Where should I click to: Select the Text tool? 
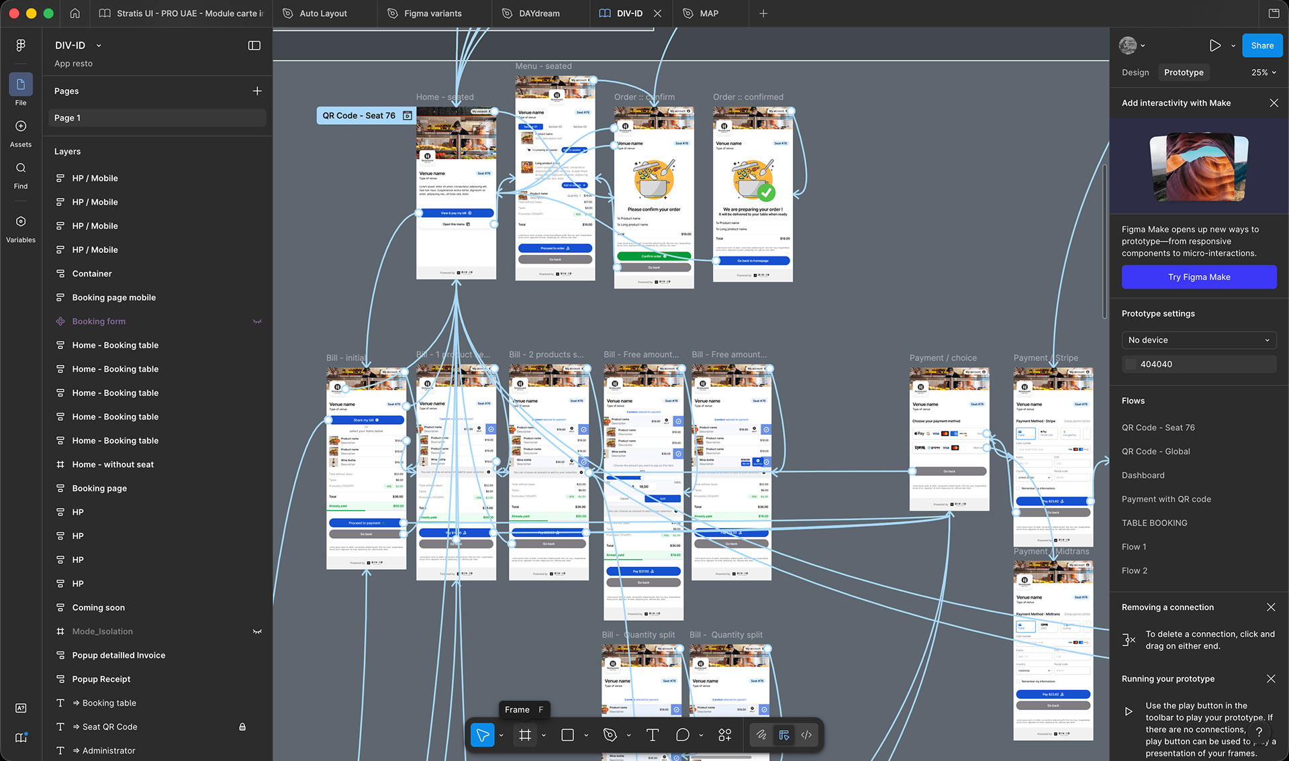click(x=652, y=735)
